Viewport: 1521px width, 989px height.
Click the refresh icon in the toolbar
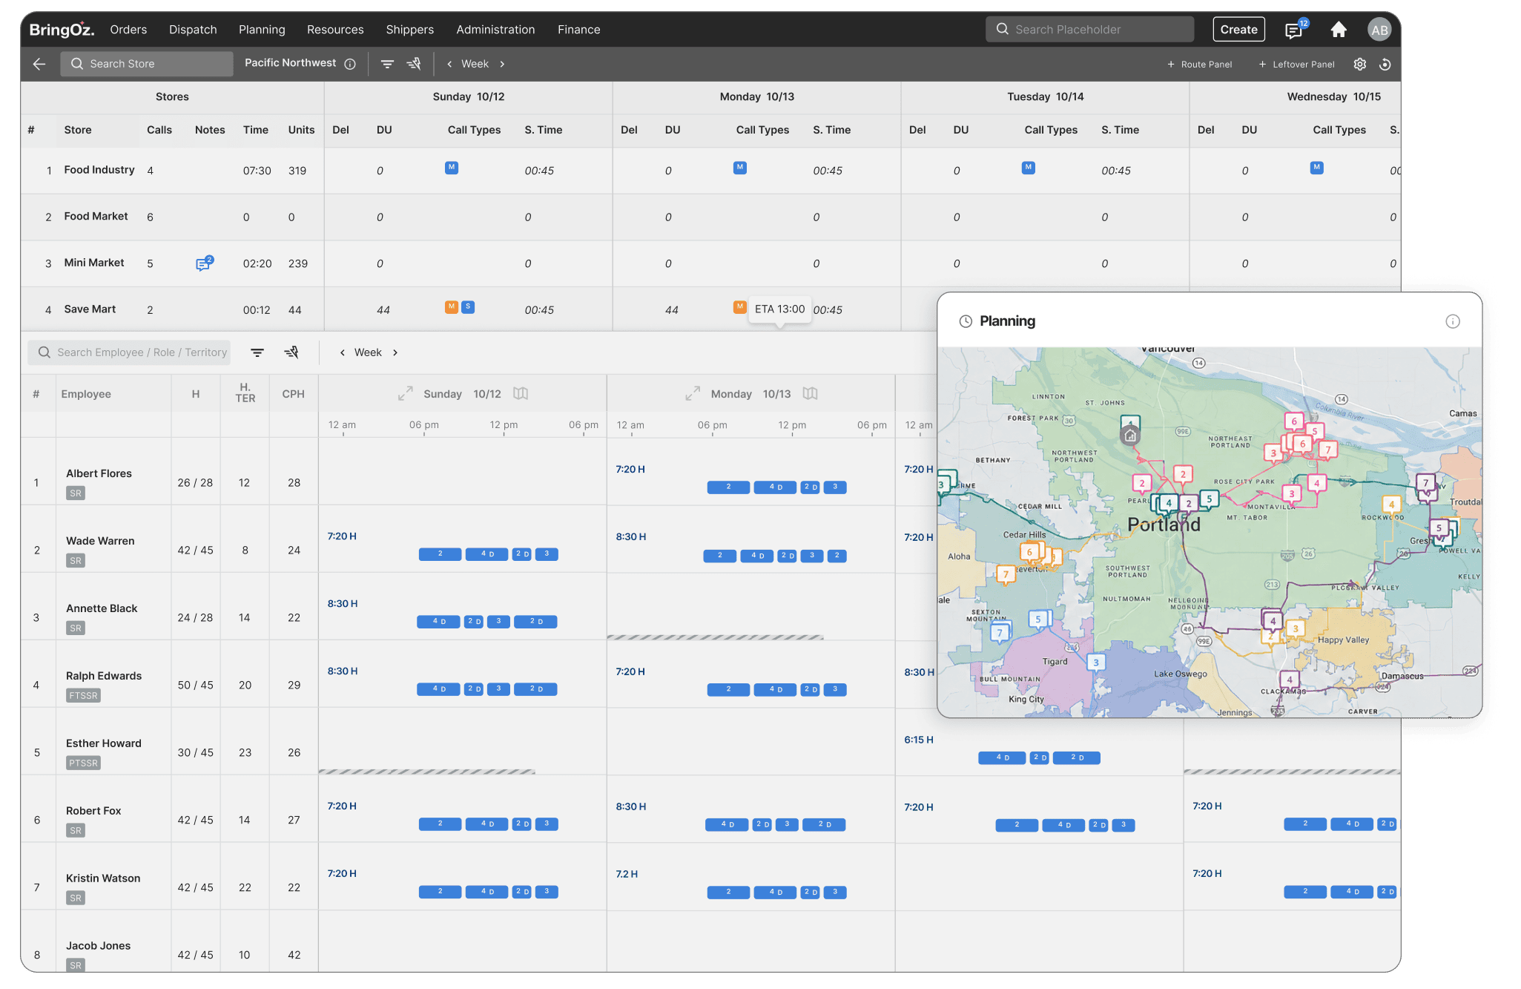[x=1385, y=64]
